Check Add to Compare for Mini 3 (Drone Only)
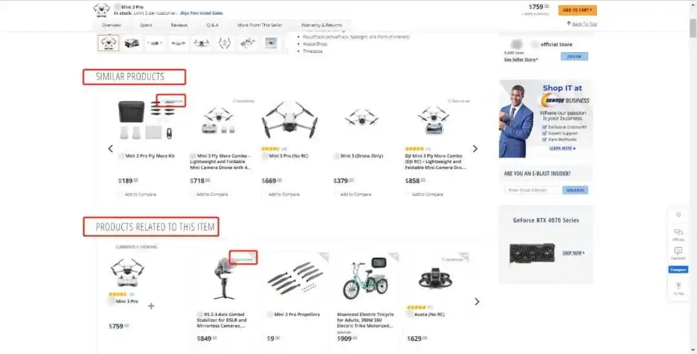 [x=336, y=194]
